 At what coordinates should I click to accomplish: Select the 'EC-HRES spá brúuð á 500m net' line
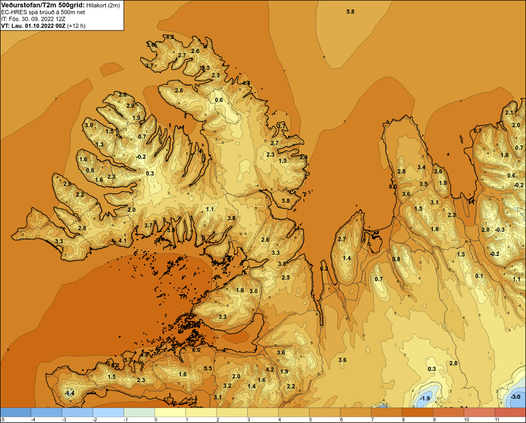coord(43,12)
